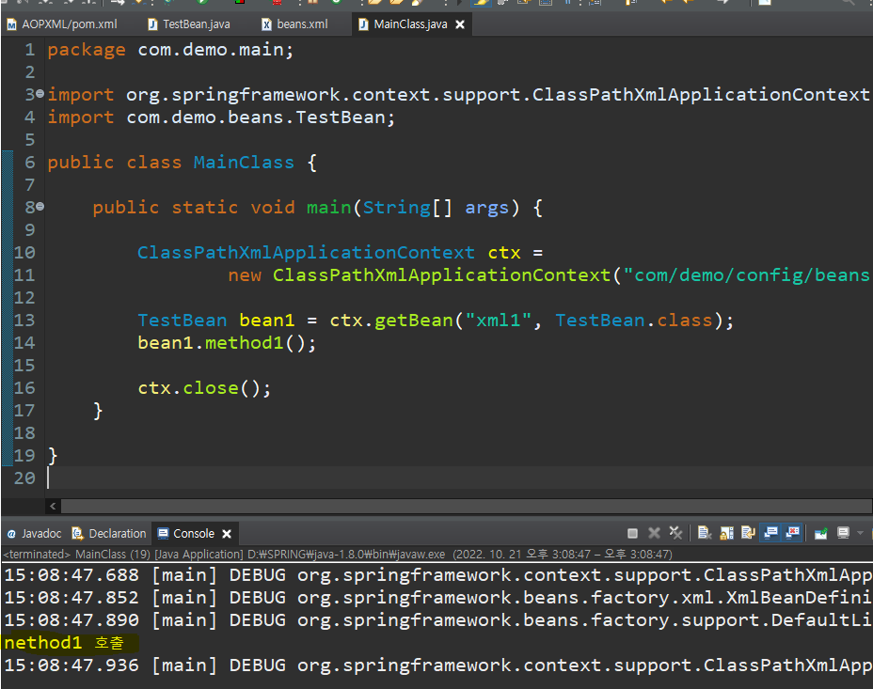Click the Declaration tab's icon
Image resolution: width=873 pixels, height=689 pixels.
coord(77,533)
